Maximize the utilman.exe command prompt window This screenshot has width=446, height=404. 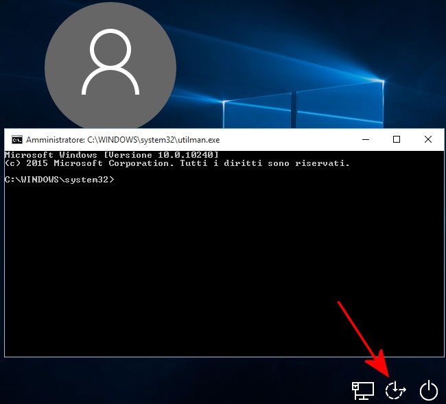pos(397,140)
